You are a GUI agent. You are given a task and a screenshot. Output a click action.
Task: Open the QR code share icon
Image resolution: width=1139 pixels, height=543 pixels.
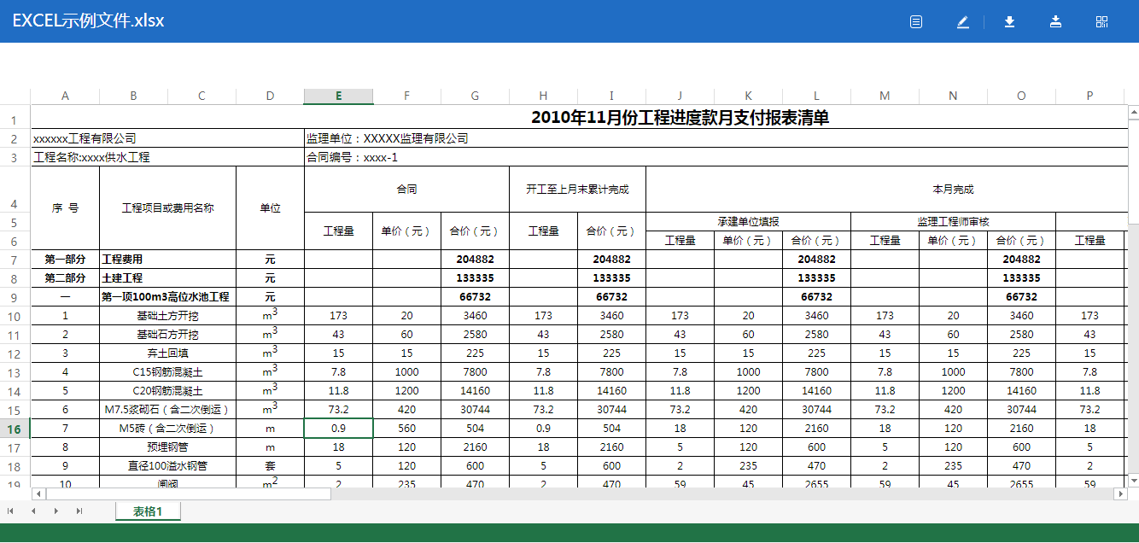tap(1101, 21)
